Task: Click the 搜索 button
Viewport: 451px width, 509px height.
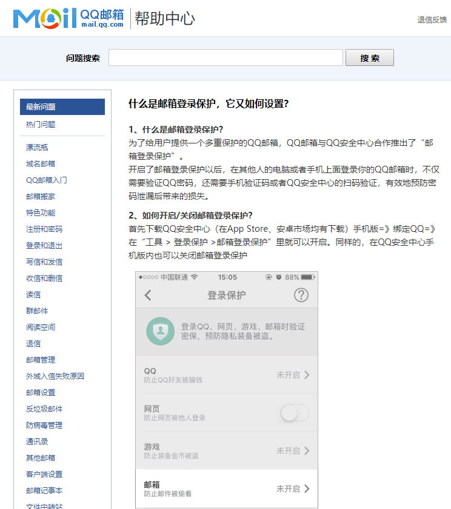Action: pyautogui.click(x=370, y=57)
